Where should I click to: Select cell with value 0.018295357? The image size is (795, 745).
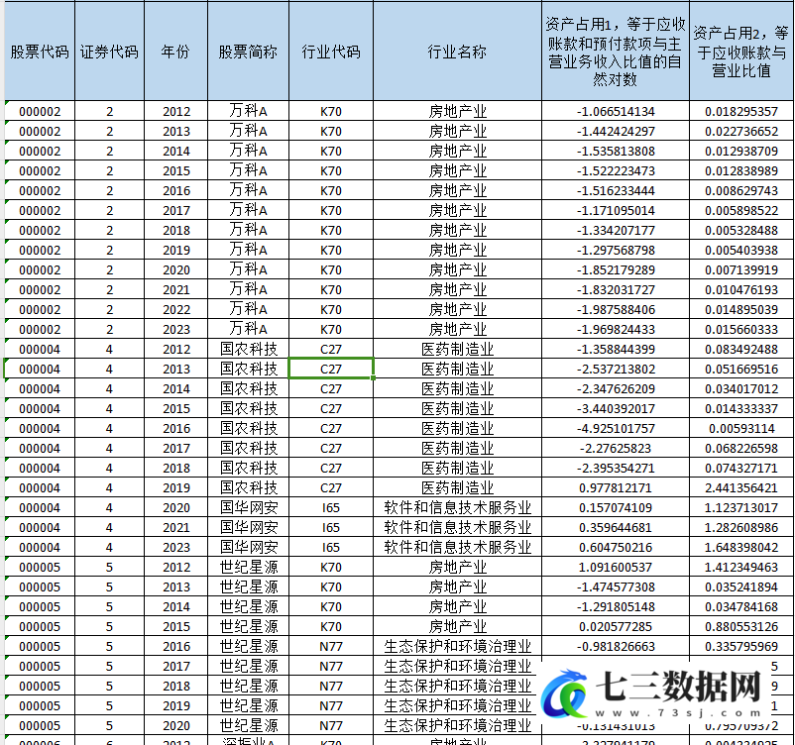tap(741, 111)
